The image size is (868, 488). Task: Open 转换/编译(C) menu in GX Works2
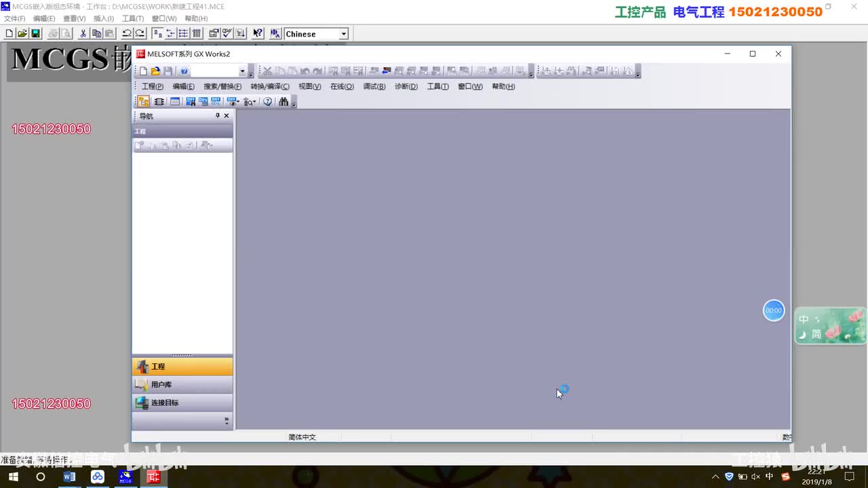(270, 87)
